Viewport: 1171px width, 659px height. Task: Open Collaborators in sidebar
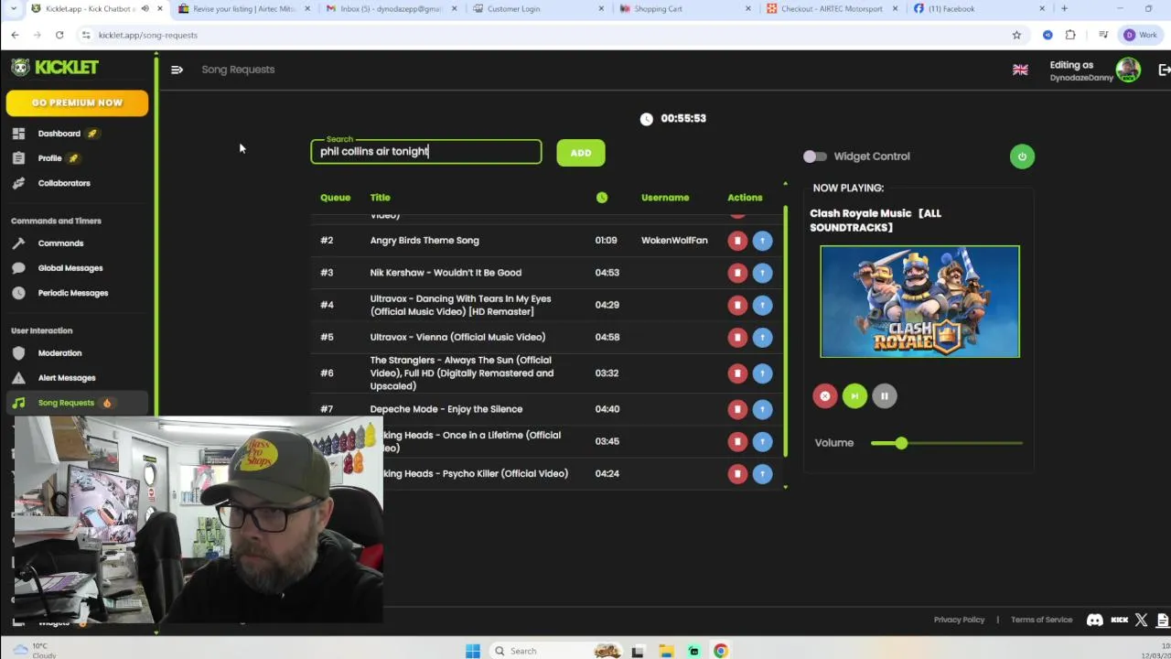(x=64, y=183)
